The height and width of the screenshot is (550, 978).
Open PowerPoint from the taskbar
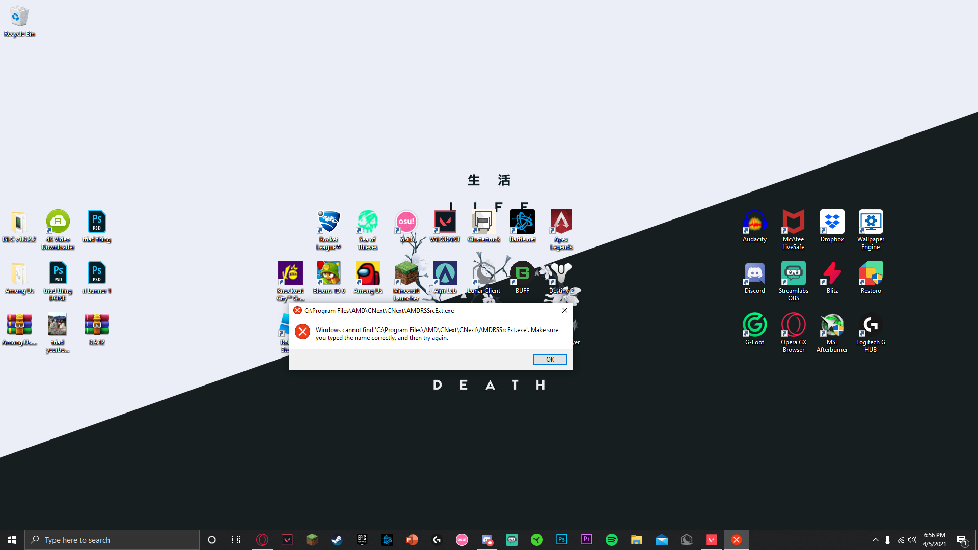click(x=412, y=540)
